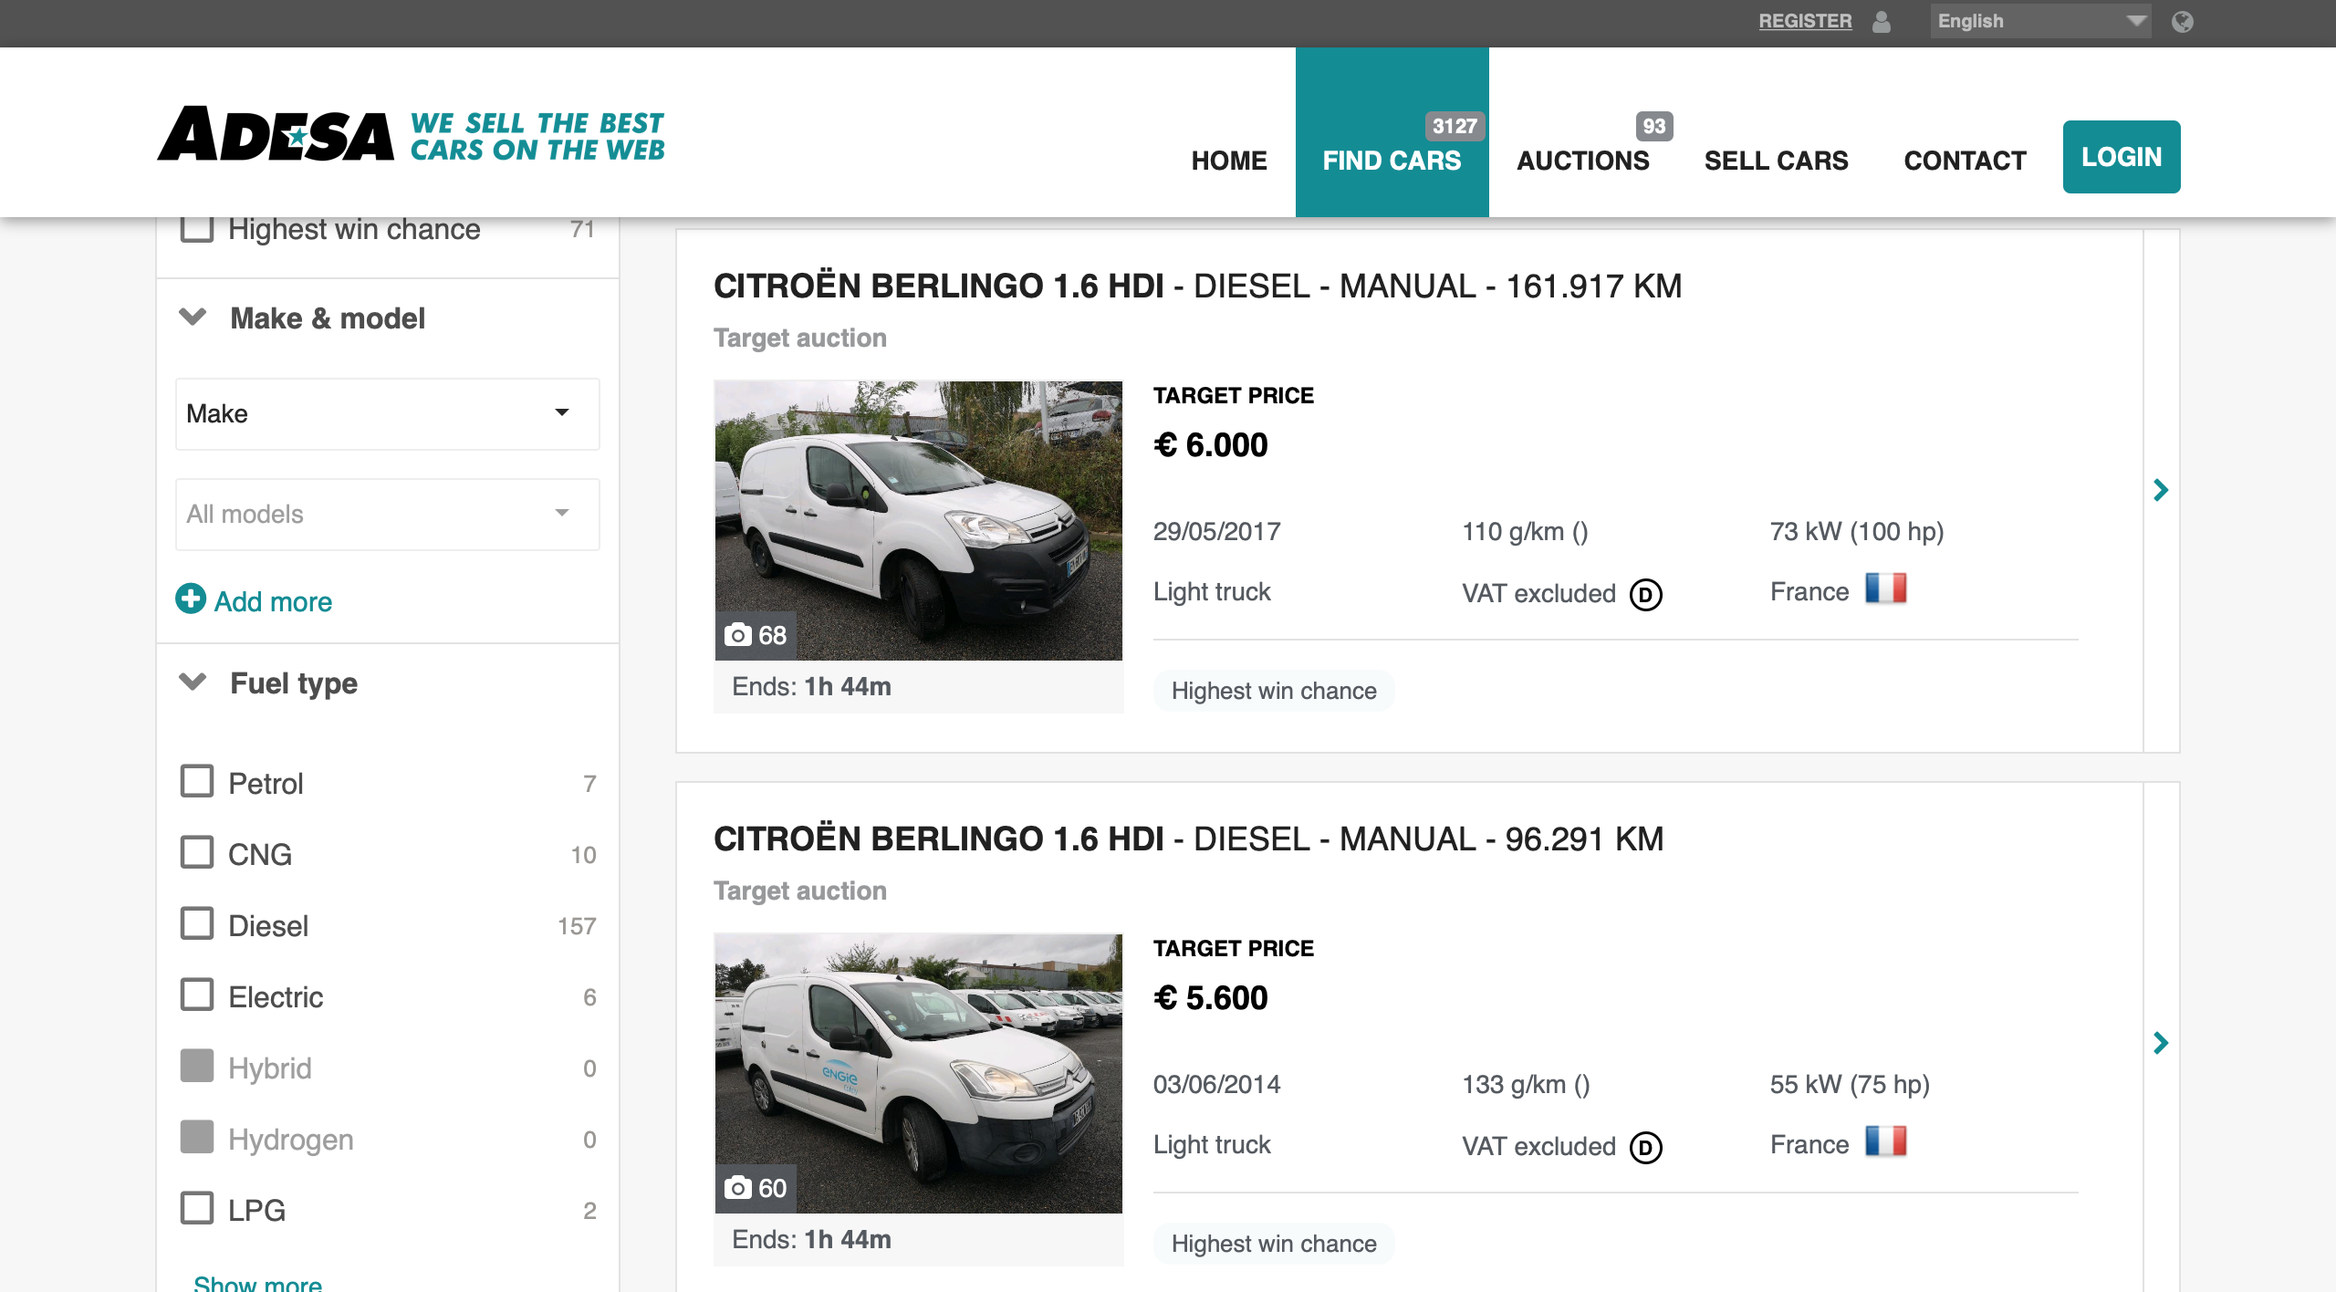Image resolution: width=2336 pixels, height=1292 pixels.
Task: Click the 110 g/km emissions value
Action: pos(1525,531)
